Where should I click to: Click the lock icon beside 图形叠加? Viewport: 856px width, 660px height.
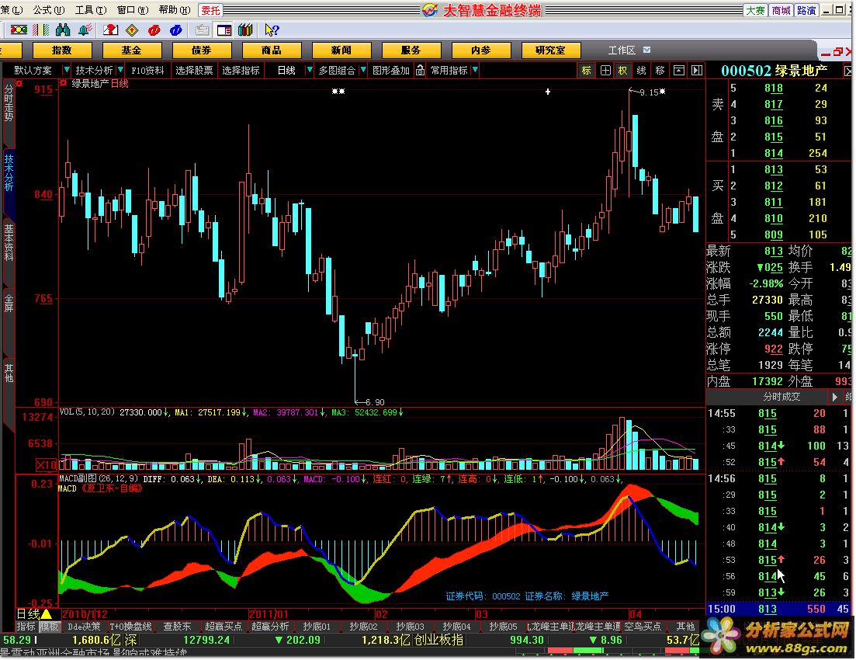click(420, 70)
